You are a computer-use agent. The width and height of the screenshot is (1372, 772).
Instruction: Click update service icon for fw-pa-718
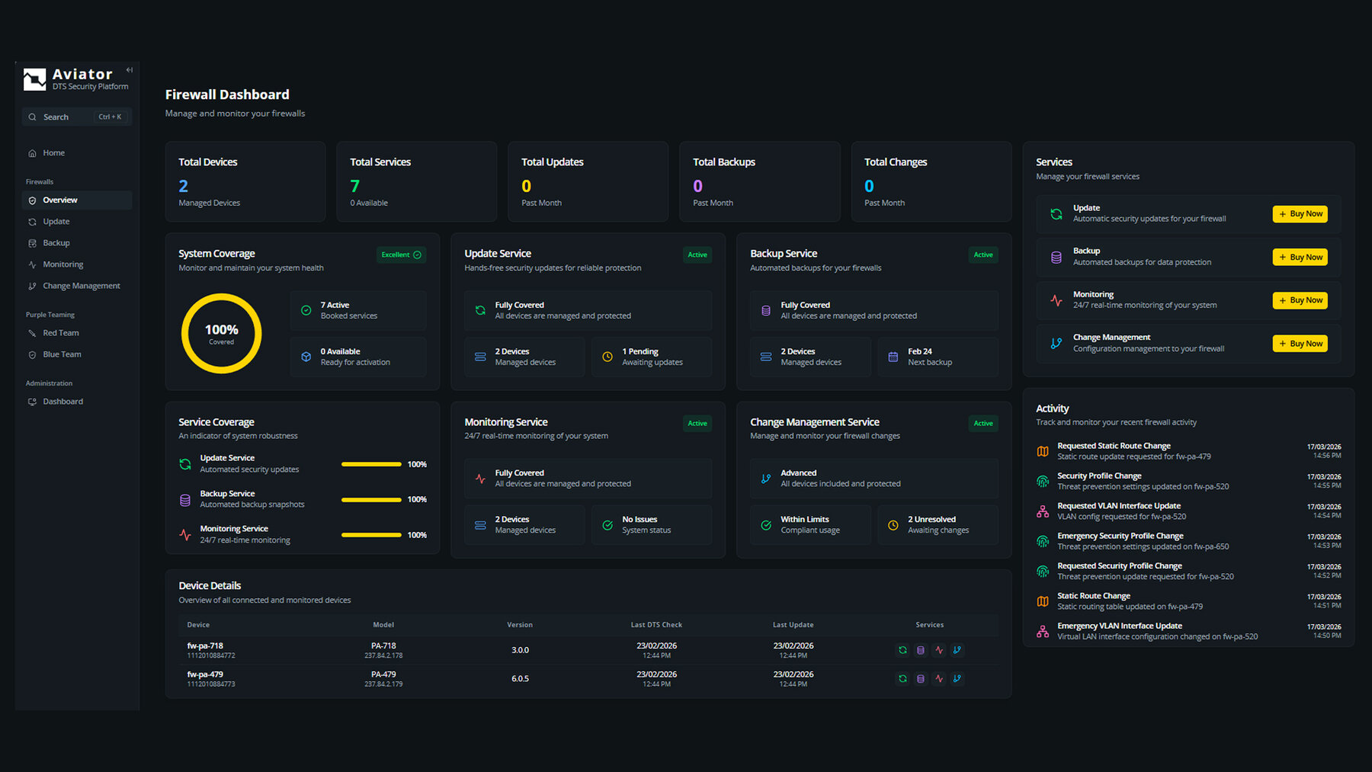click(902, 650)
